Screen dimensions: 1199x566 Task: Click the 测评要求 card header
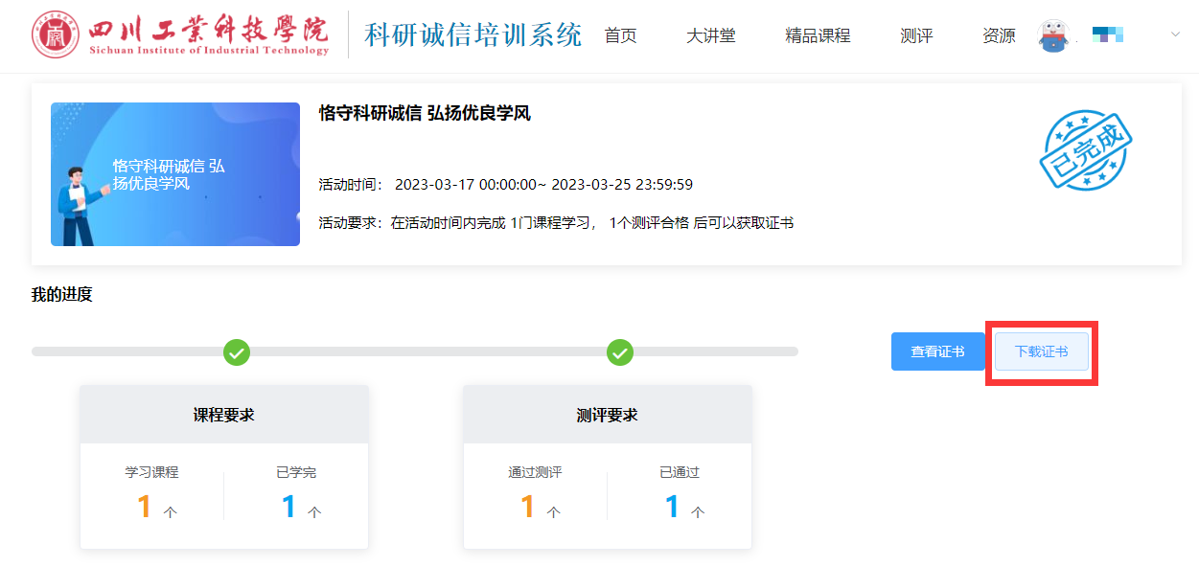pos(608,415)
